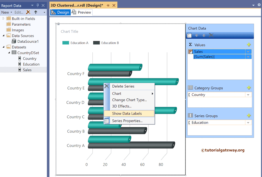
Task: Open the Chart Data properties icon
Action: pos(189,35)
